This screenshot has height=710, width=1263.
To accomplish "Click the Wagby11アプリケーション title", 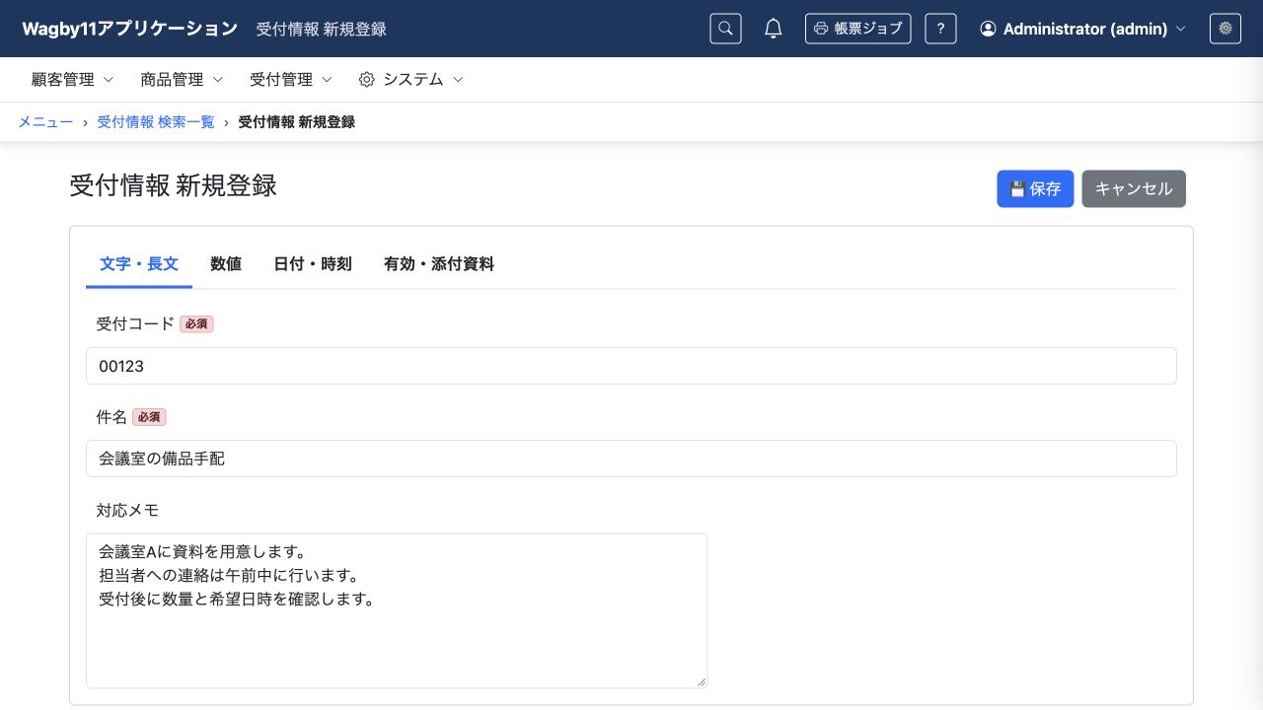I will point(130,29).
